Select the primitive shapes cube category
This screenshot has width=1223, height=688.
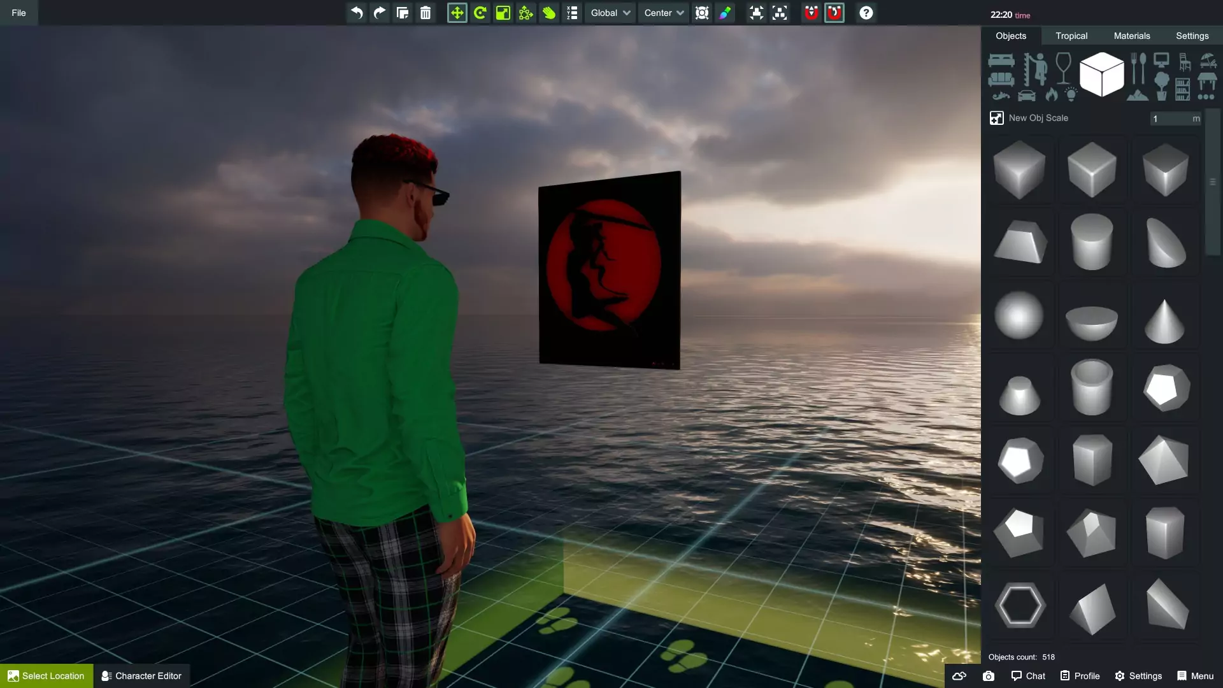click(x=1101, y=75)
